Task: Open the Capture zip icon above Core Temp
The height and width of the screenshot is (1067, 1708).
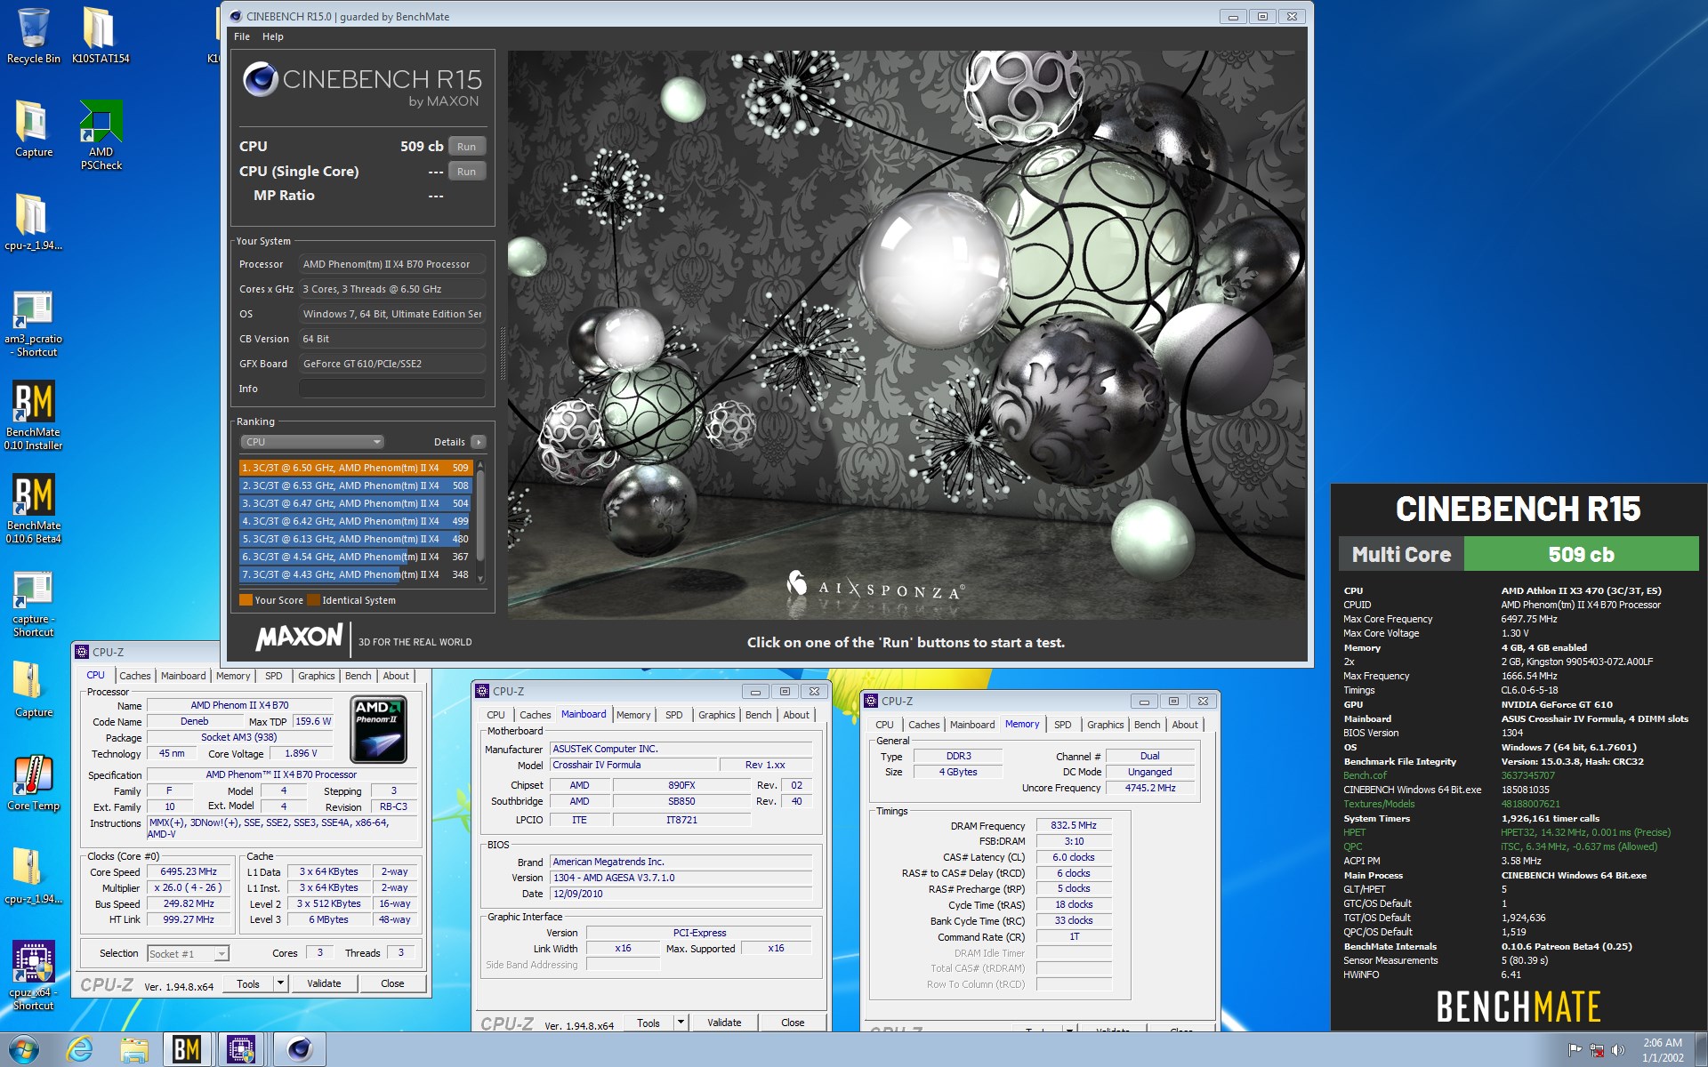Action: [x=33, y=689]
